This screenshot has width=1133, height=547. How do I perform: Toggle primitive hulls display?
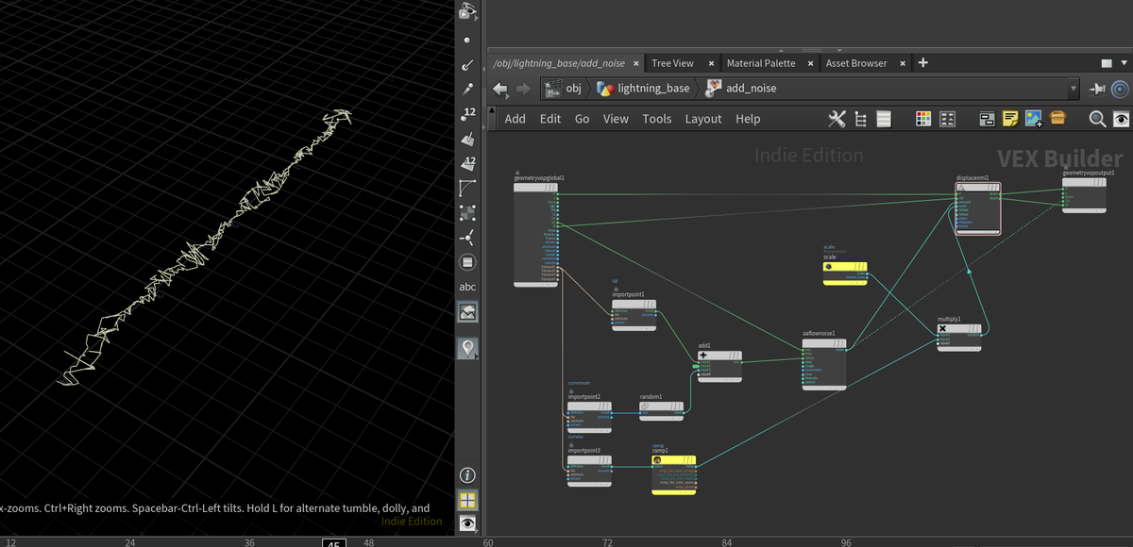pyautogui.click(x=467, y=188)
